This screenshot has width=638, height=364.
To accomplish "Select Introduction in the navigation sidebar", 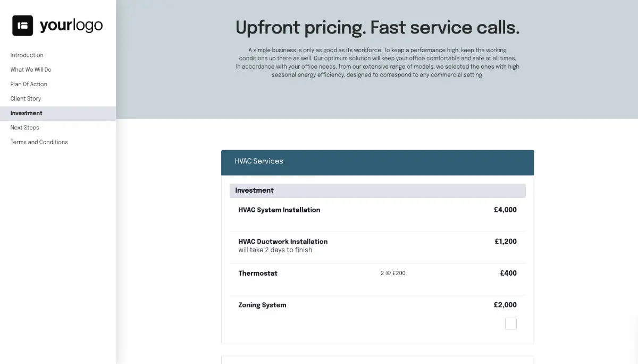I will (27, 55).
